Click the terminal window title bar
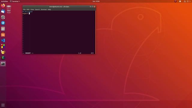 [59, 7]
